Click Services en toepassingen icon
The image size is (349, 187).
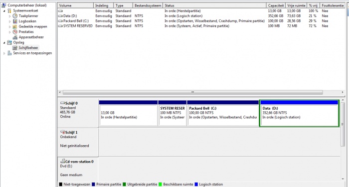coord(9,53)
